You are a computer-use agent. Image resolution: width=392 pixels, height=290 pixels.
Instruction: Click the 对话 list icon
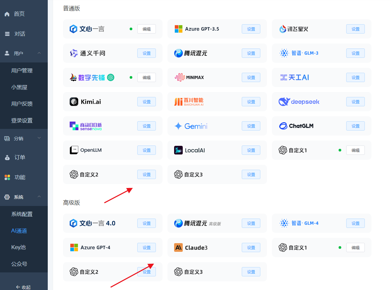pyautogui.click(x=7, y=34)
